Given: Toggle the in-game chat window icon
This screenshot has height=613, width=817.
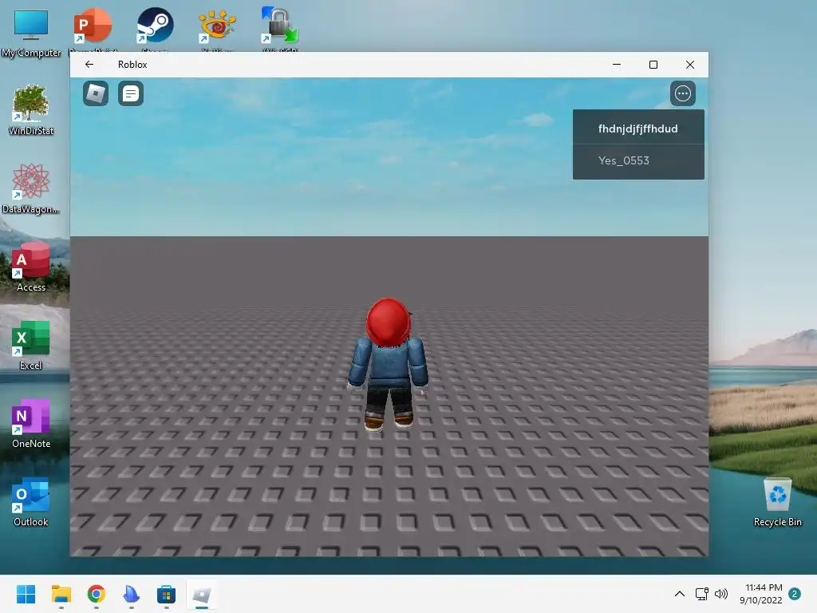Looking at the screenshot, I should pos(131,94).
